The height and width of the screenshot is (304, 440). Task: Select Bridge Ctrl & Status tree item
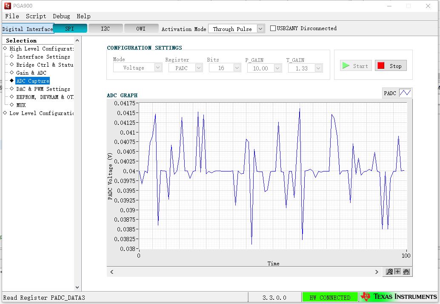tap(45, 65)
